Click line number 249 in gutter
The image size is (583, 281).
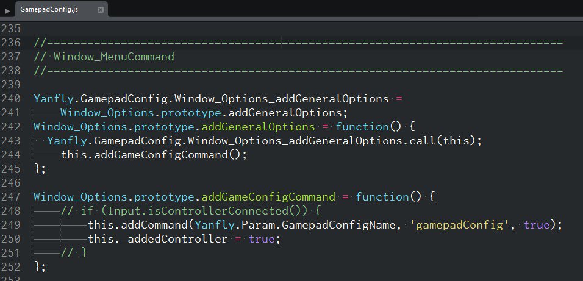(x=10, y=225)
